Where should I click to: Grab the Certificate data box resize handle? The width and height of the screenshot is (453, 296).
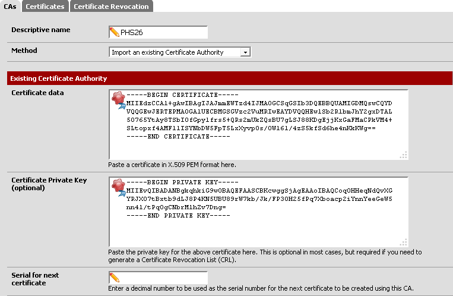point(403,155)
